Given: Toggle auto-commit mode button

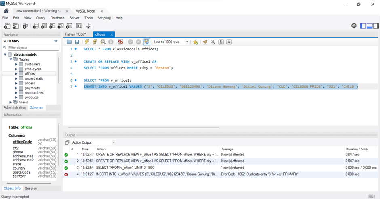Looking at the screenshot, I should click(147, 42).
